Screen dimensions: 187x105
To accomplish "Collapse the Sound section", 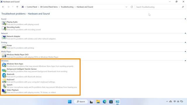I will (x=185, y=19).
